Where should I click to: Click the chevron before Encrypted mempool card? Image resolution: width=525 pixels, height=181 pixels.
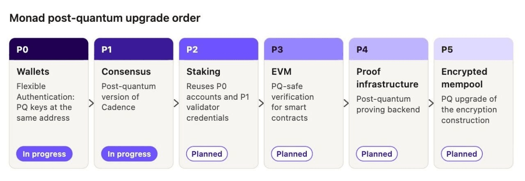point(431,103)
